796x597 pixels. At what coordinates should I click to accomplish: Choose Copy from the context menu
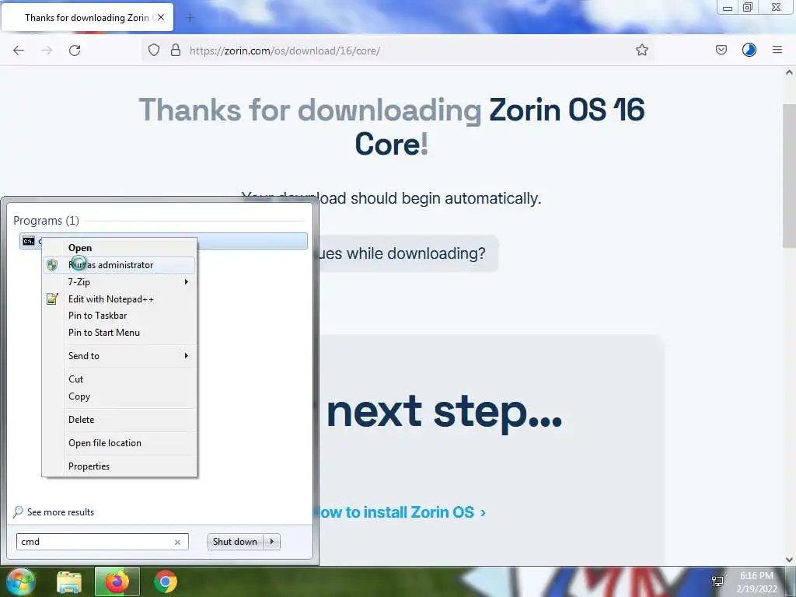coord(119,396)
